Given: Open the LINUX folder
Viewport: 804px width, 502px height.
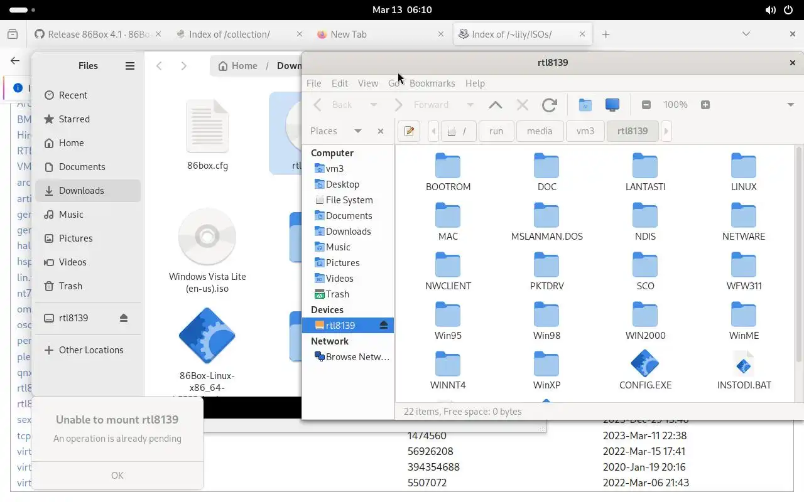Looking at the screenshot, I should click(744, 173).
